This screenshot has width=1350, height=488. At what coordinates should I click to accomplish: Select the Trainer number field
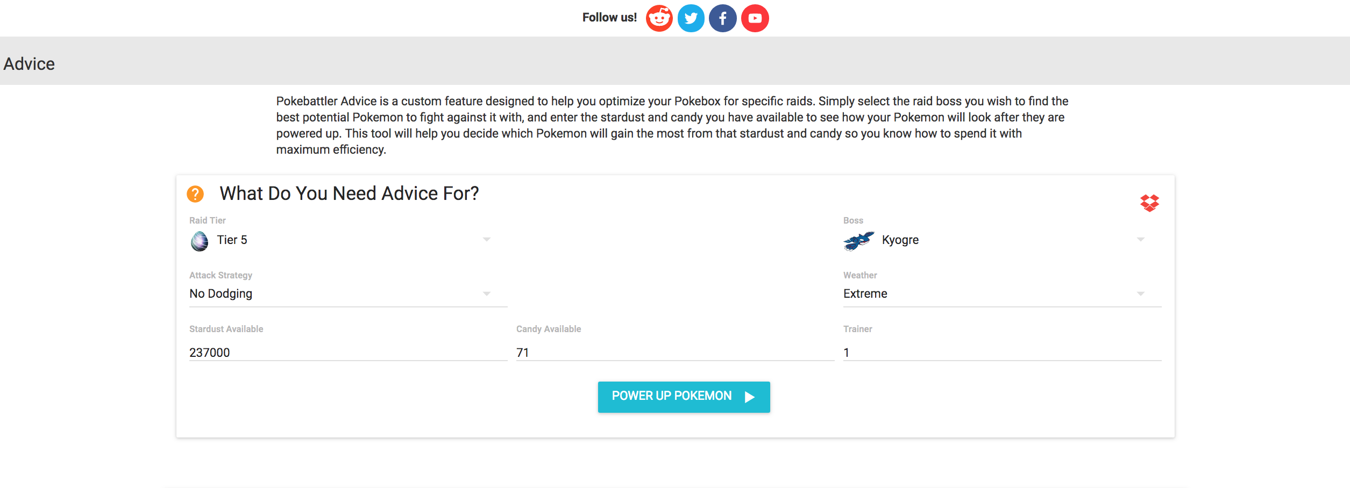tap(1001, 353)
